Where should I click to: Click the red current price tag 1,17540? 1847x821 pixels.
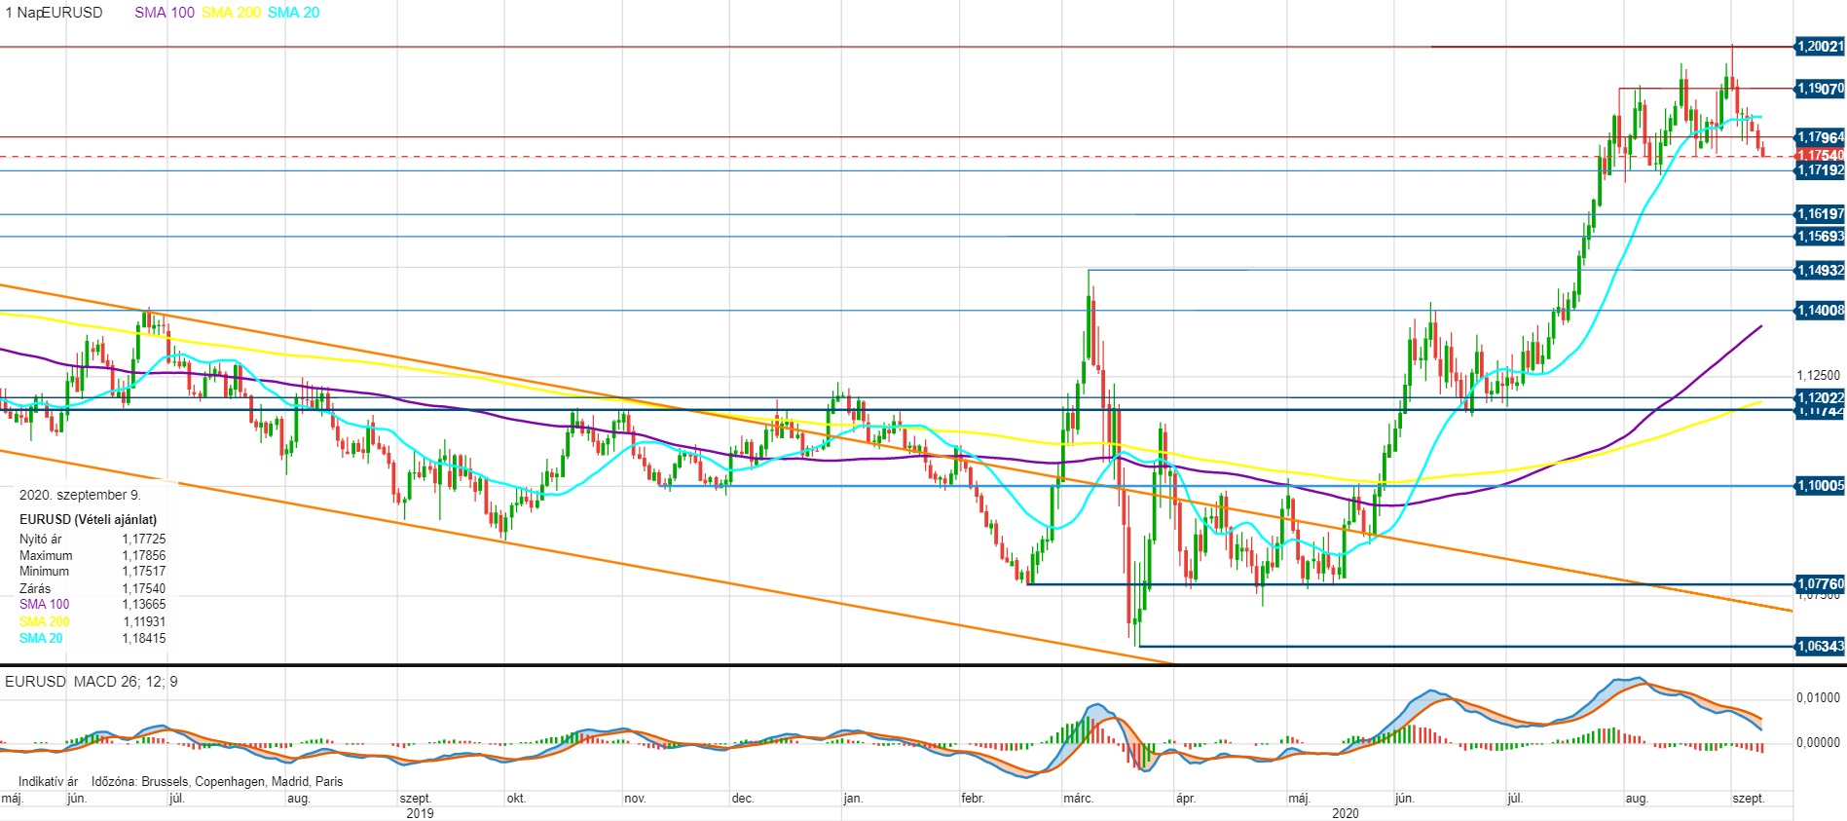point(1820,156)
